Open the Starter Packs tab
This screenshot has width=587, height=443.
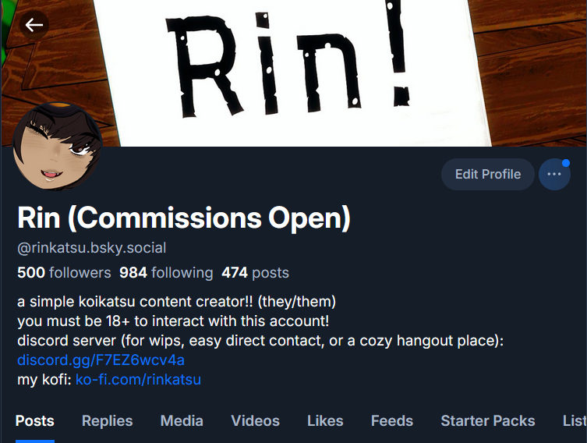pos(488,421)
